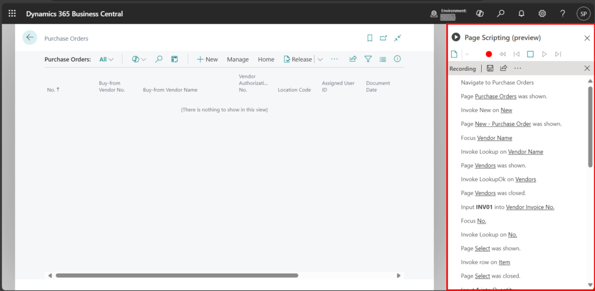Viewport: 595px width, 291px height.
Task: Open the Settings gear
Action: click(x=542, y=14)
